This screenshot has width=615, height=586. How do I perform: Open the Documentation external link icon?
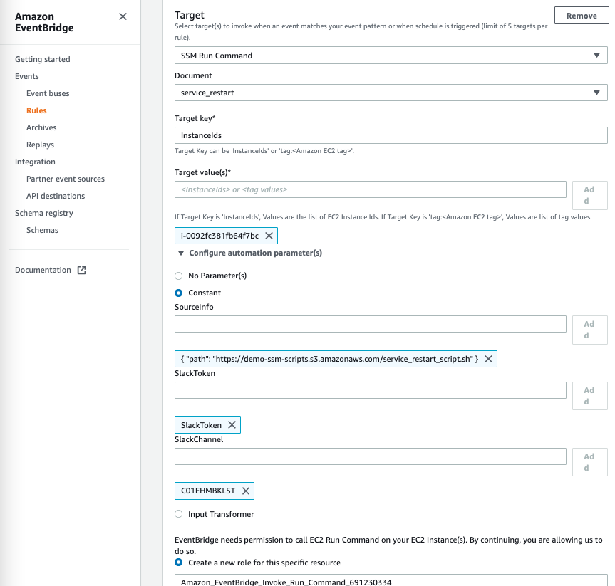(81, 270)
